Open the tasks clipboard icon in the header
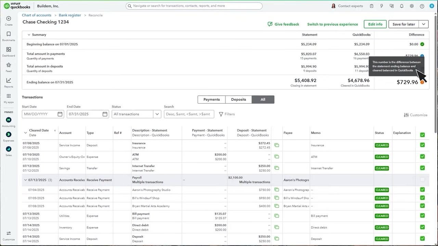Viewport: 438px width, 246px height. pos(372,6)
